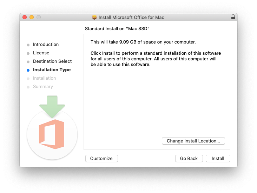Click the blue Installation Type step bullet

tap(28, 70)
